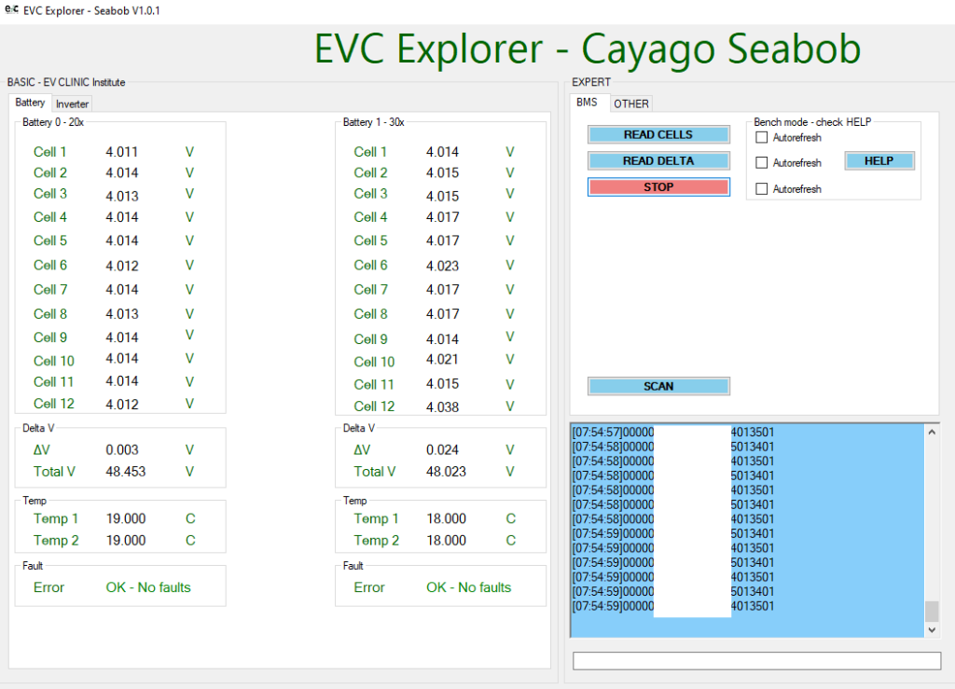Click the Temp 2 label in Battery 1

point(377,541)
